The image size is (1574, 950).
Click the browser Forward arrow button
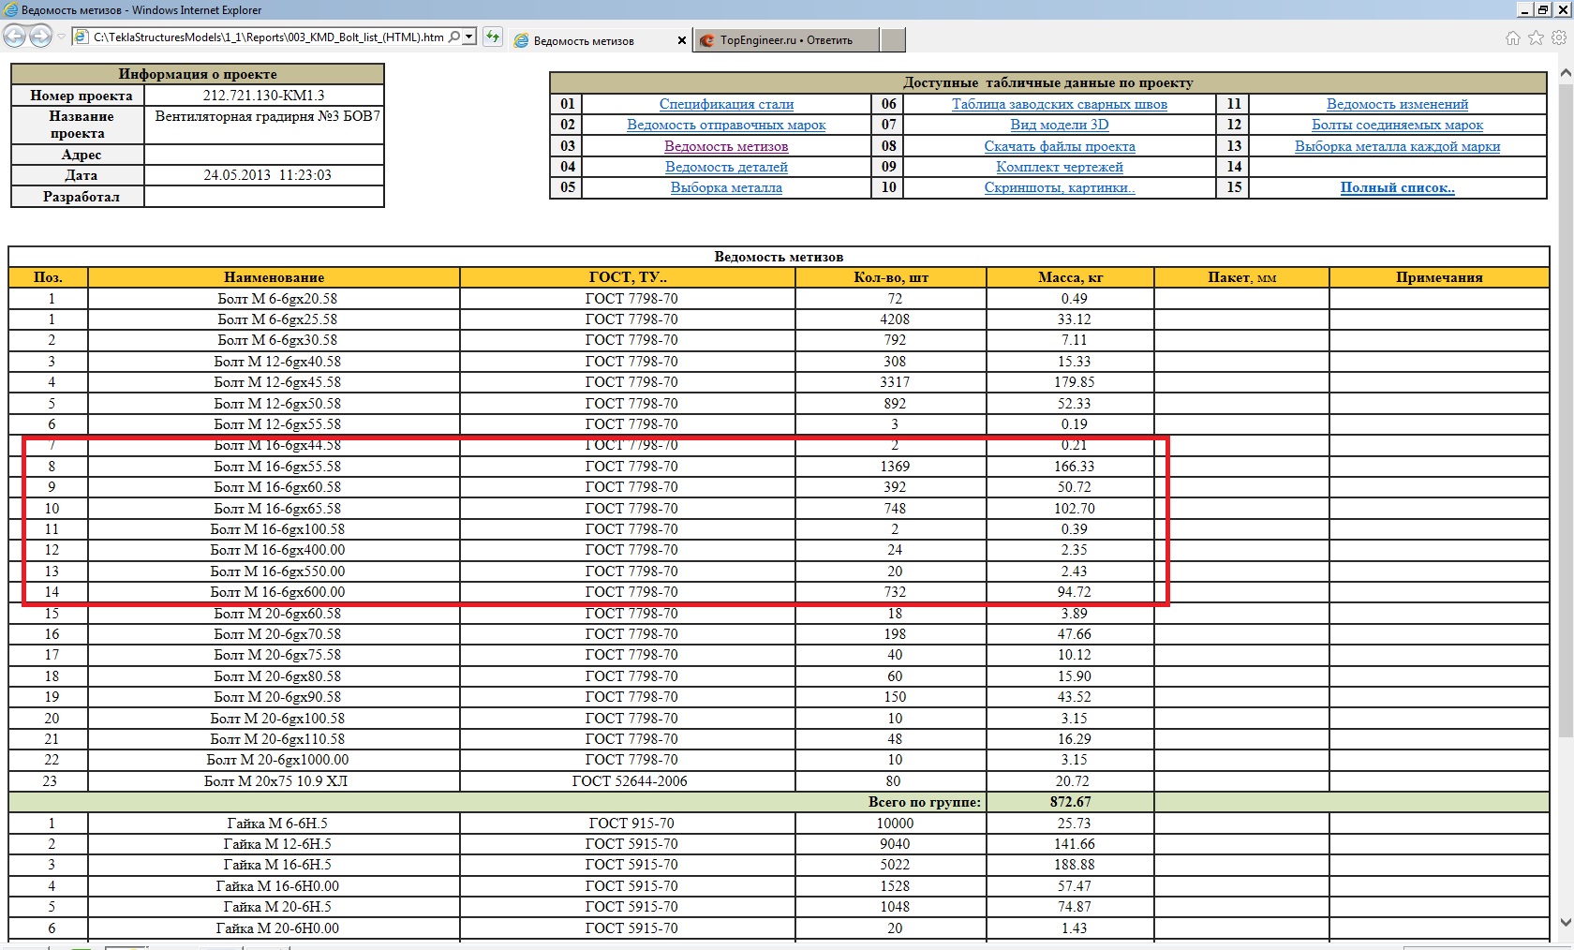pos(40,37)
